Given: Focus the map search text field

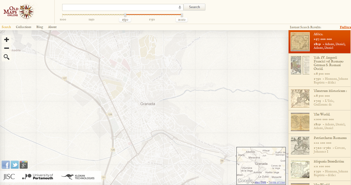Looking at the screenshot, I should [123, 8].
